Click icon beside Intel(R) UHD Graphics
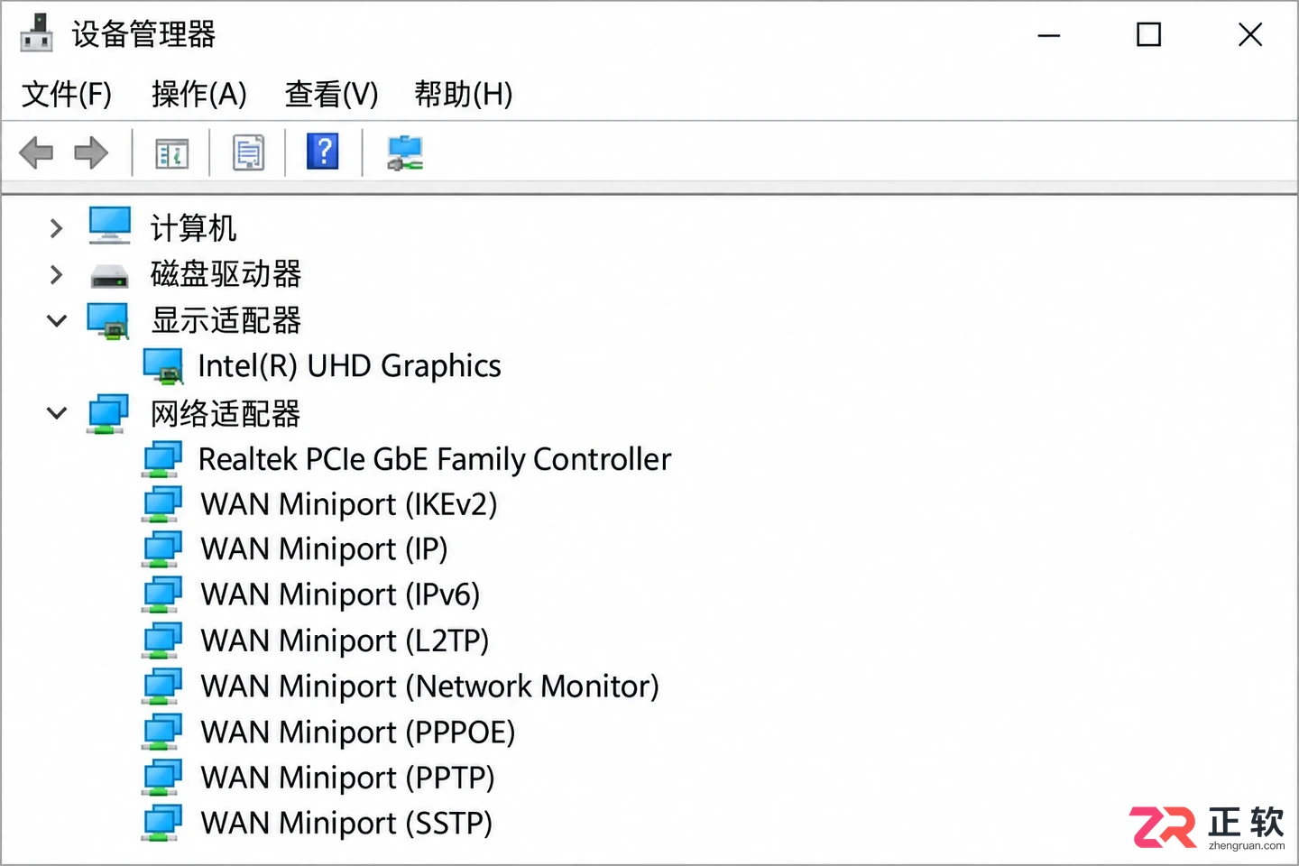This screenshot has height=866, width=1299. (x=163, y=366)
